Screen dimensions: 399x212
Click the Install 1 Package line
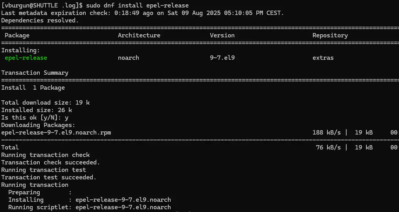point(33,88)
